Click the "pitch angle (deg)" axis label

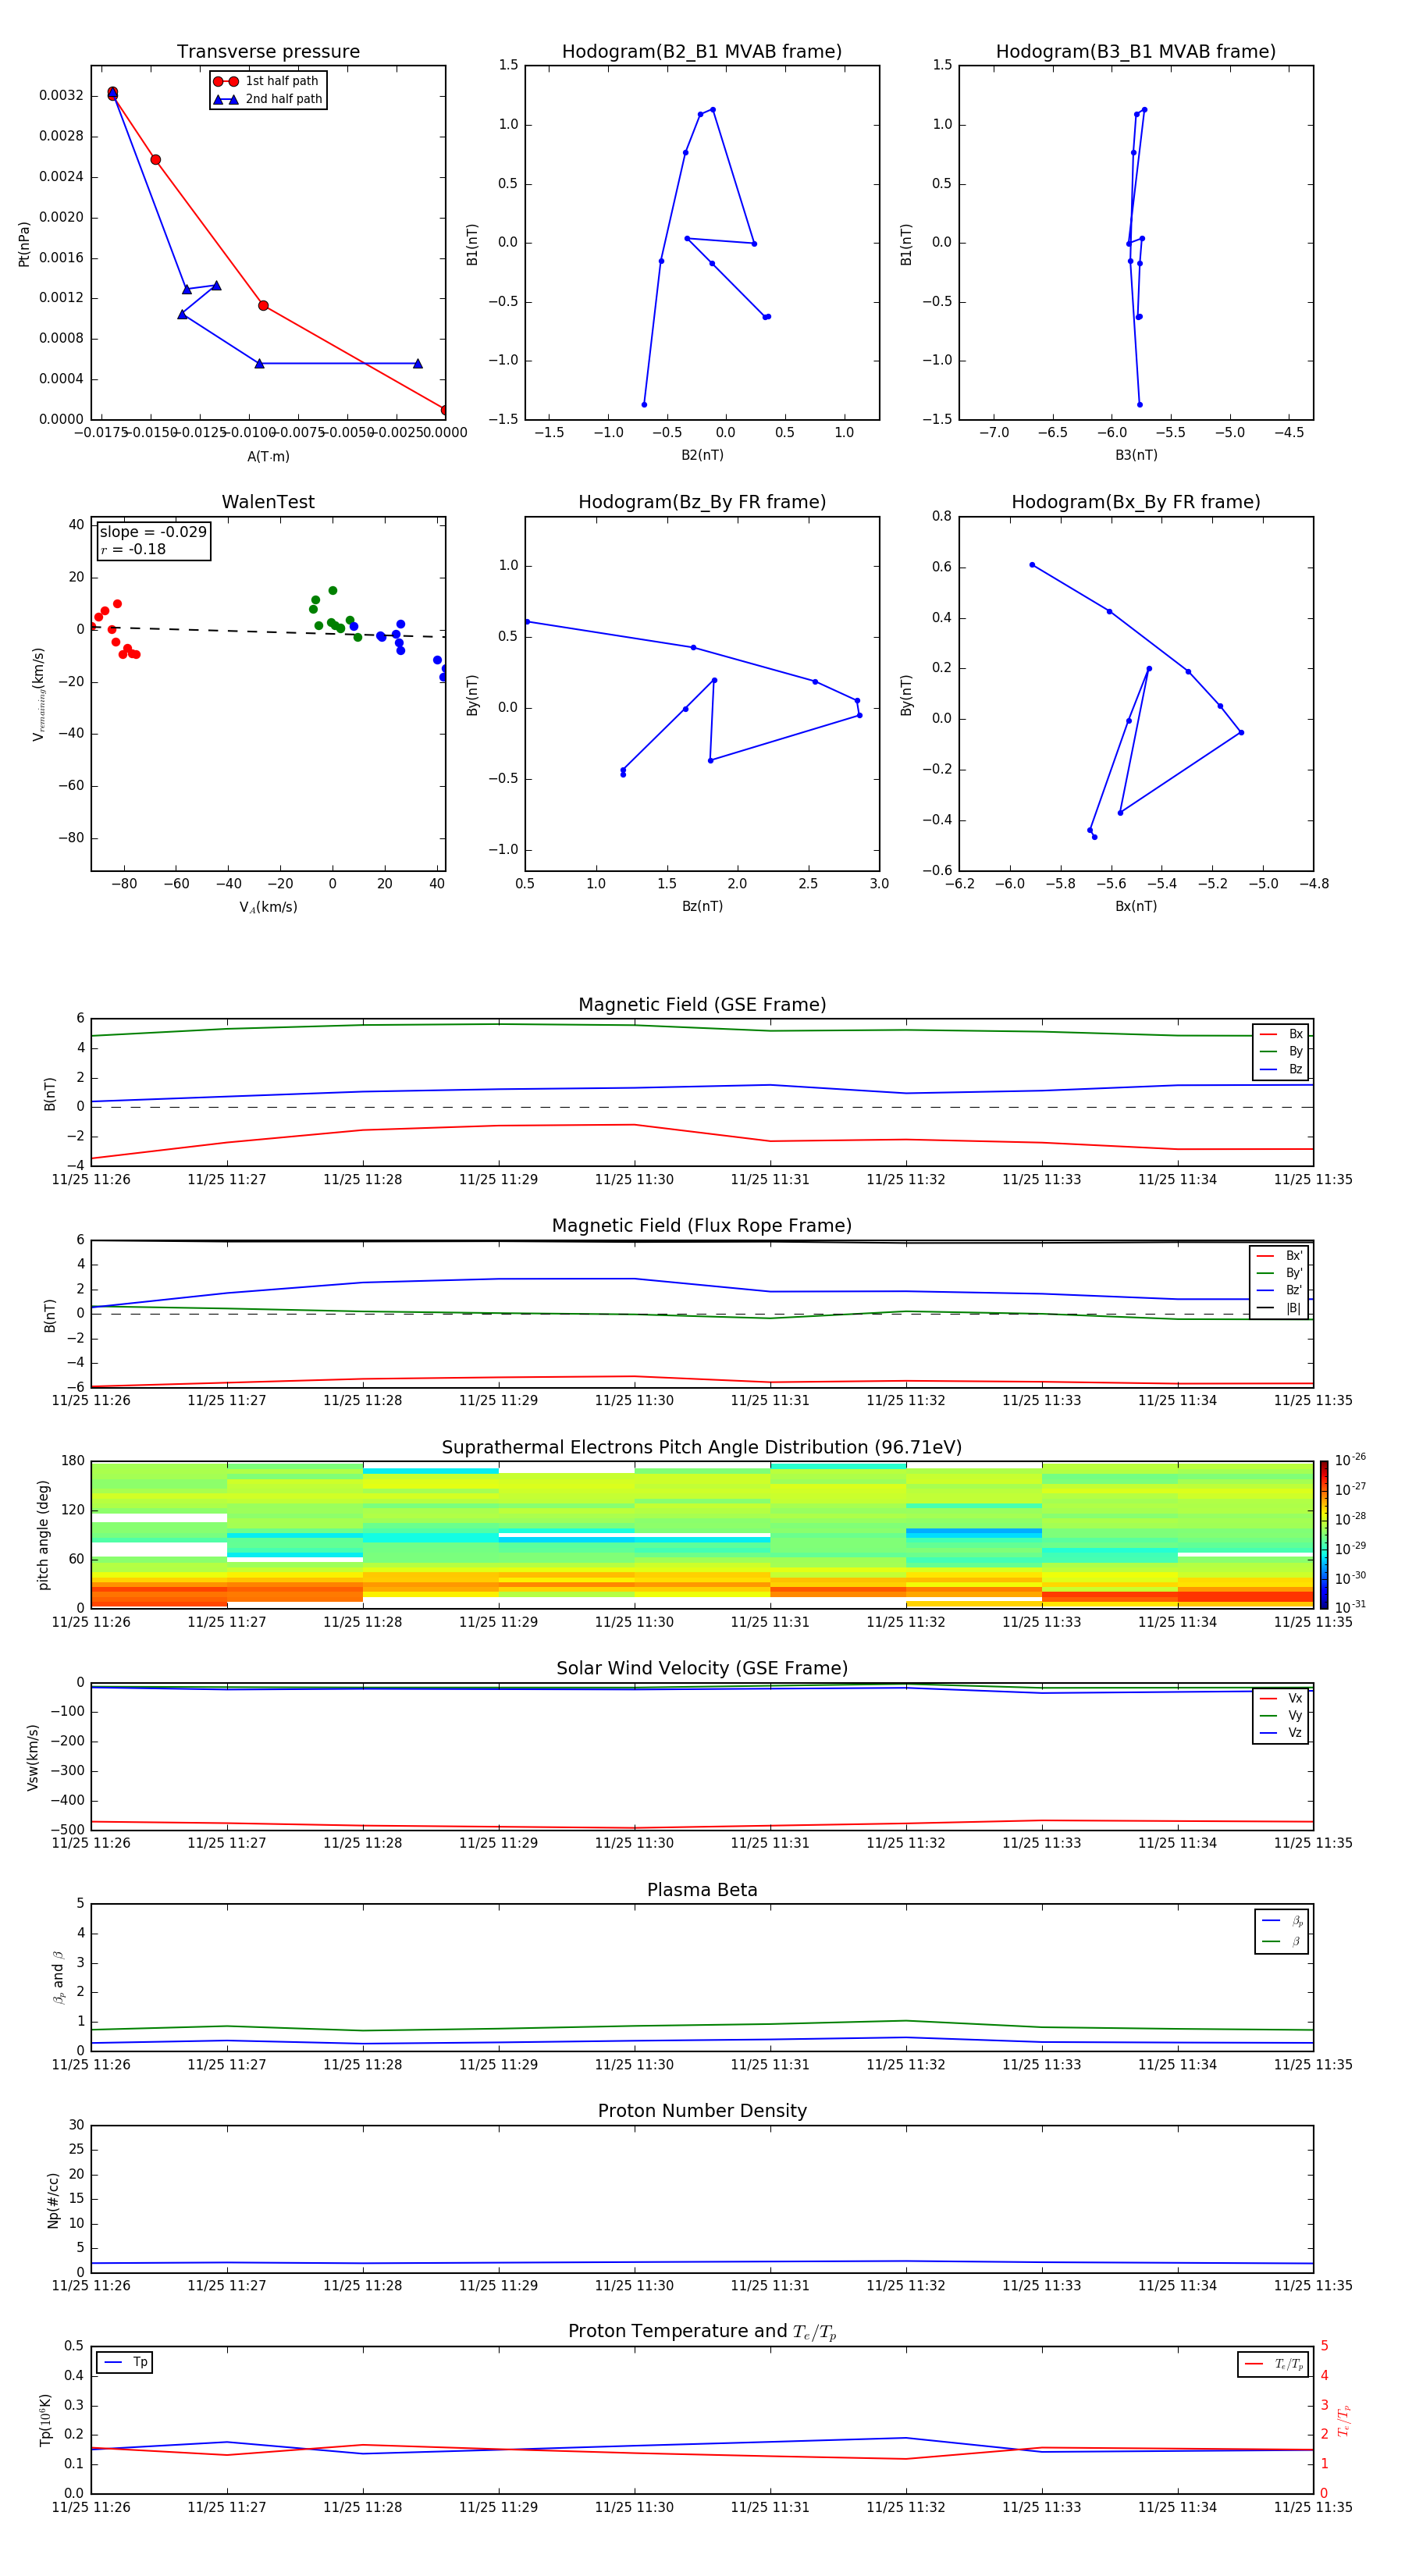coord(43,1535)
